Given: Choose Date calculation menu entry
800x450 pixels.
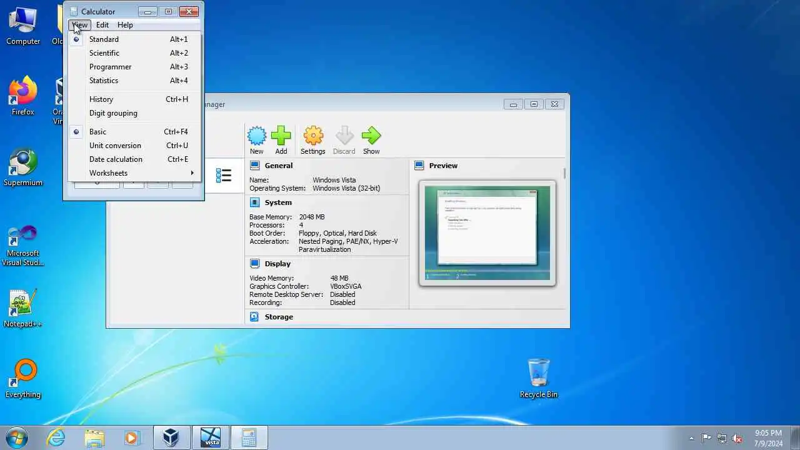Looking at the screenshot, I should pyautogui.click(x=134, y=159).
